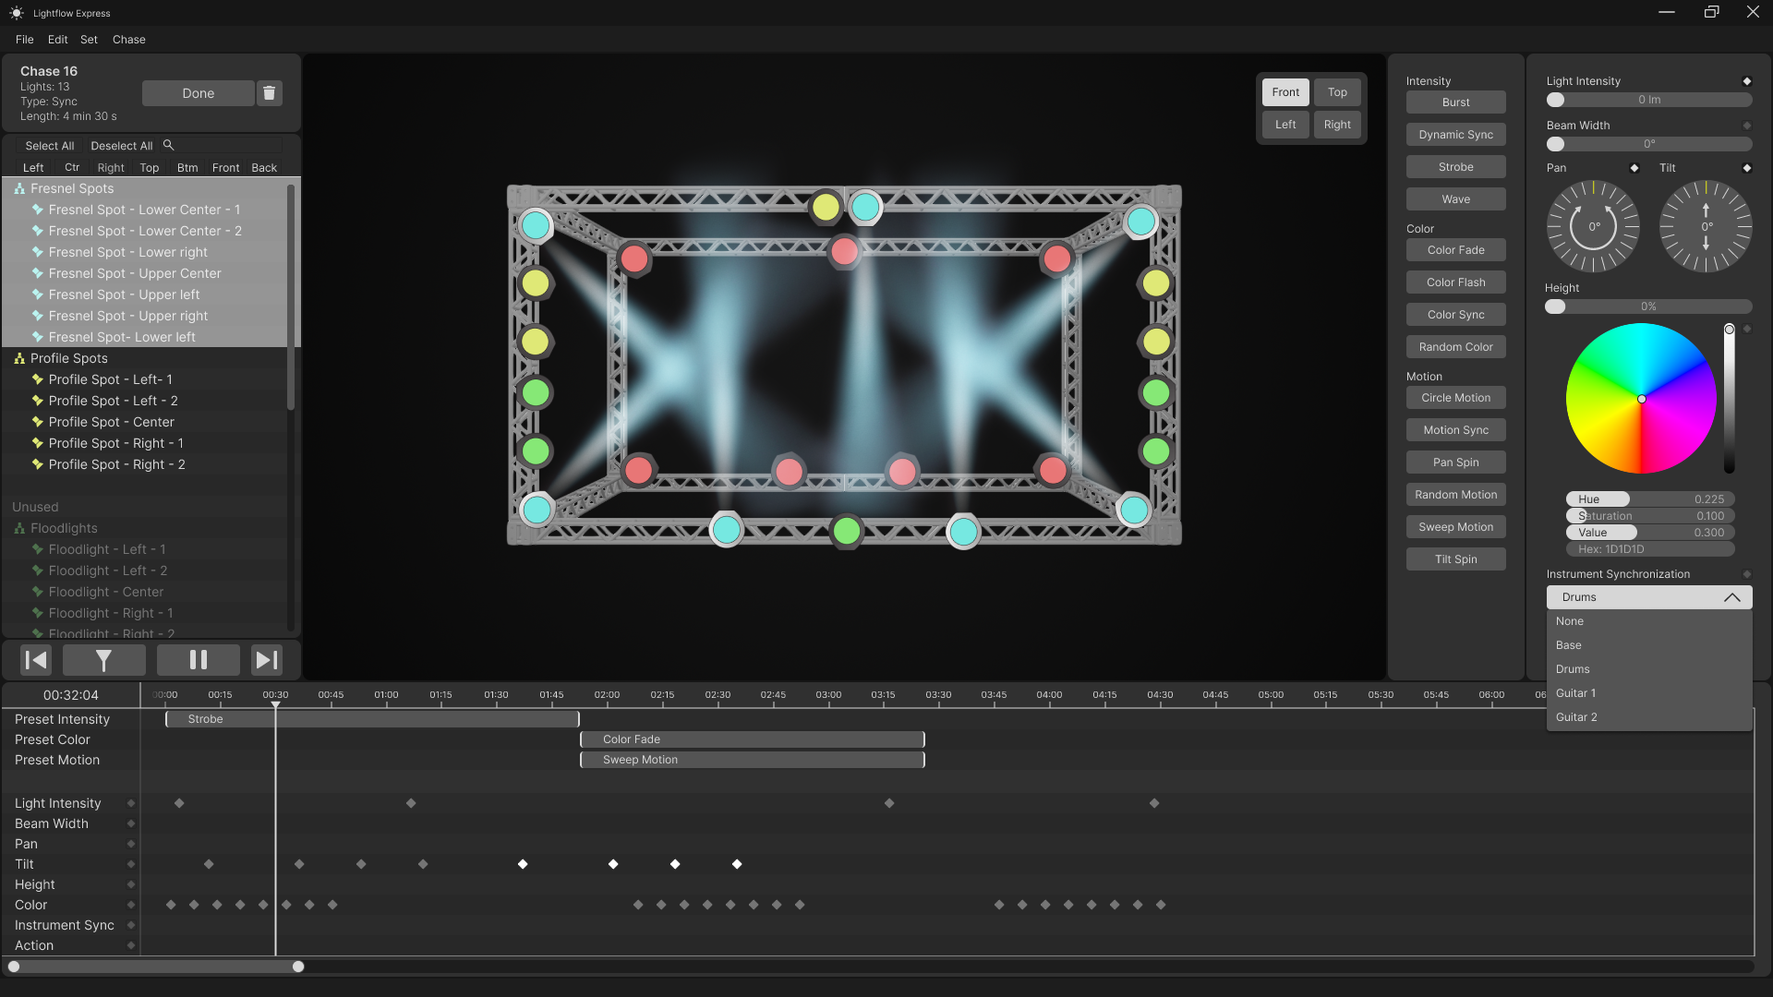This screenshot has height=997, width=1773.
Task: Select the Sweep Motion timeline clip
Action: (x=753, y=760)
